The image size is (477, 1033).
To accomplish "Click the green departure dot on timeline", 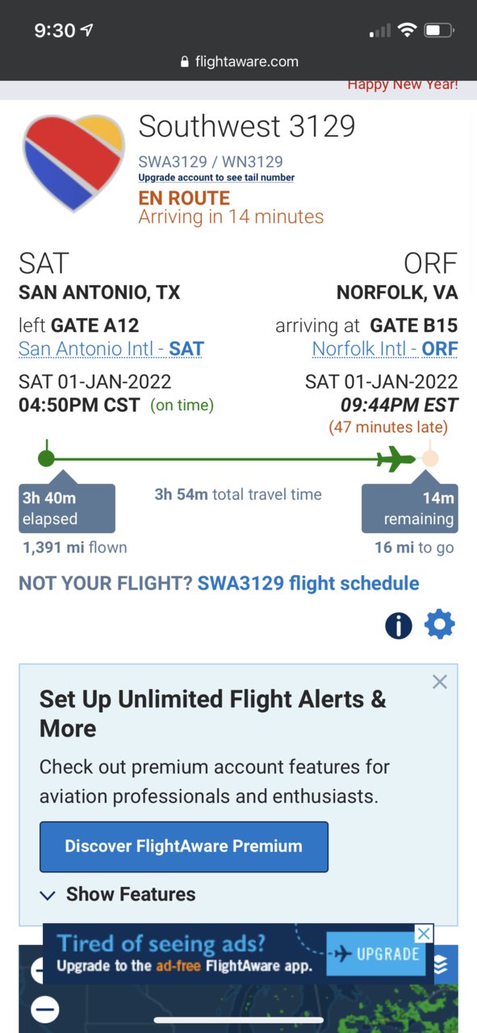I will [47, 459].
